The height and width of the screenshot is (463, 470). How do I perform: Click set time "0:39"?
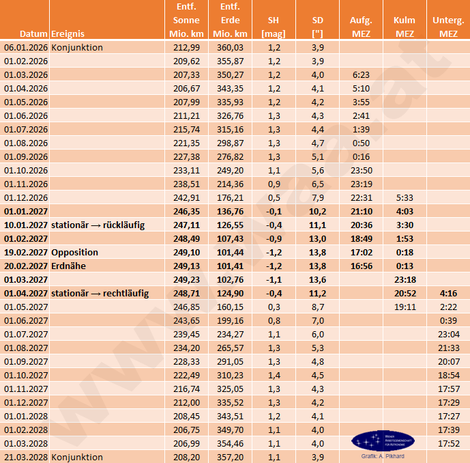pos(448,320)
